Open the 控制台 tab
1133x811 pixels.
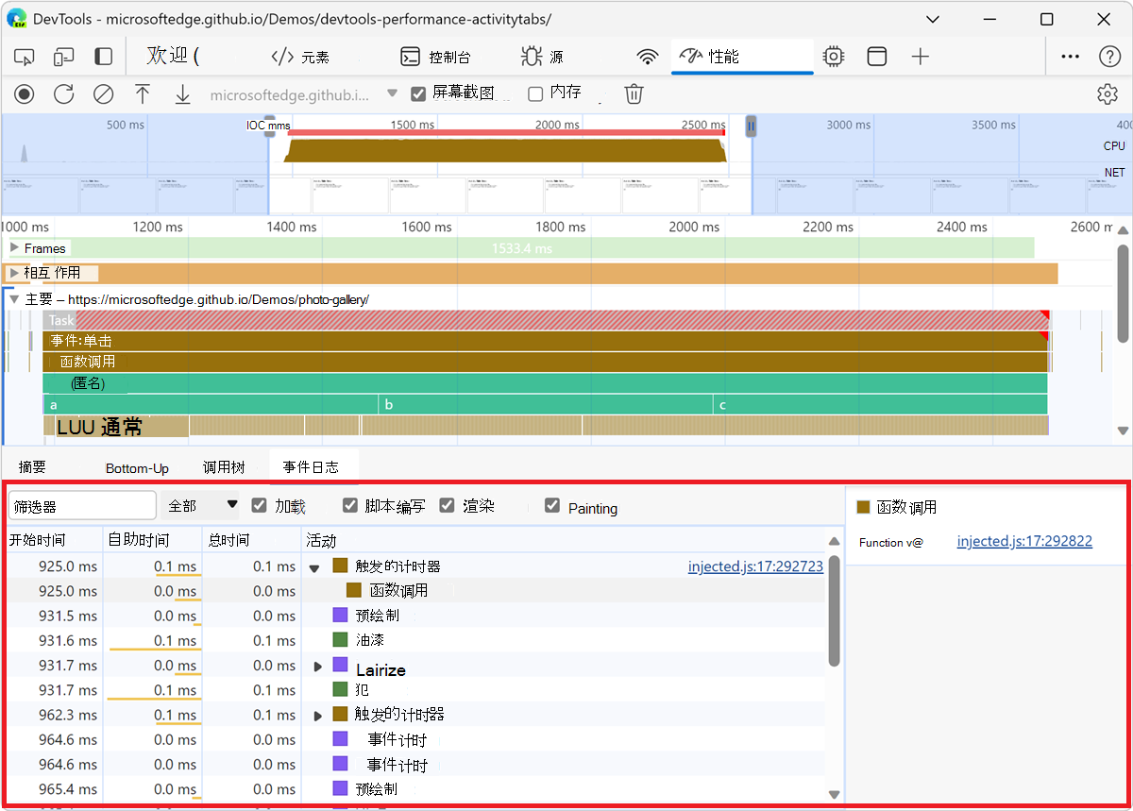pos(435,57)
